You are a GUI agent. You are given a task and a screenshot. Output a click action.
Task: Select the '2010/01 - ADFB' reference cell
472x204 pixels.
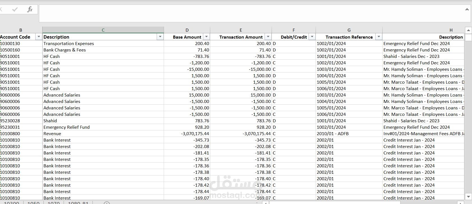point(349,133)
